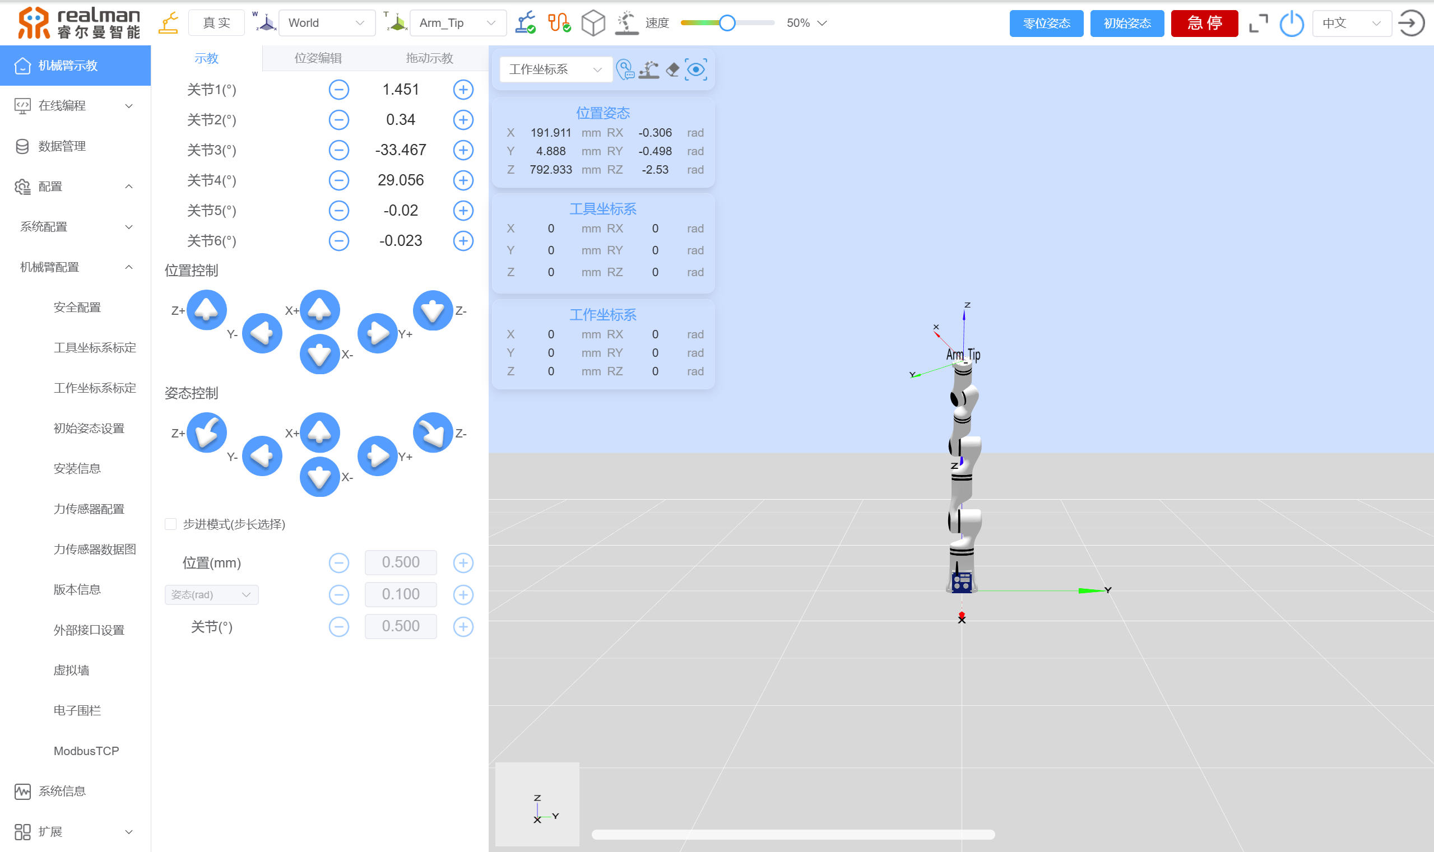Open the 系统信息 sidebar item
1434x852 pixels.
[75, 792]
